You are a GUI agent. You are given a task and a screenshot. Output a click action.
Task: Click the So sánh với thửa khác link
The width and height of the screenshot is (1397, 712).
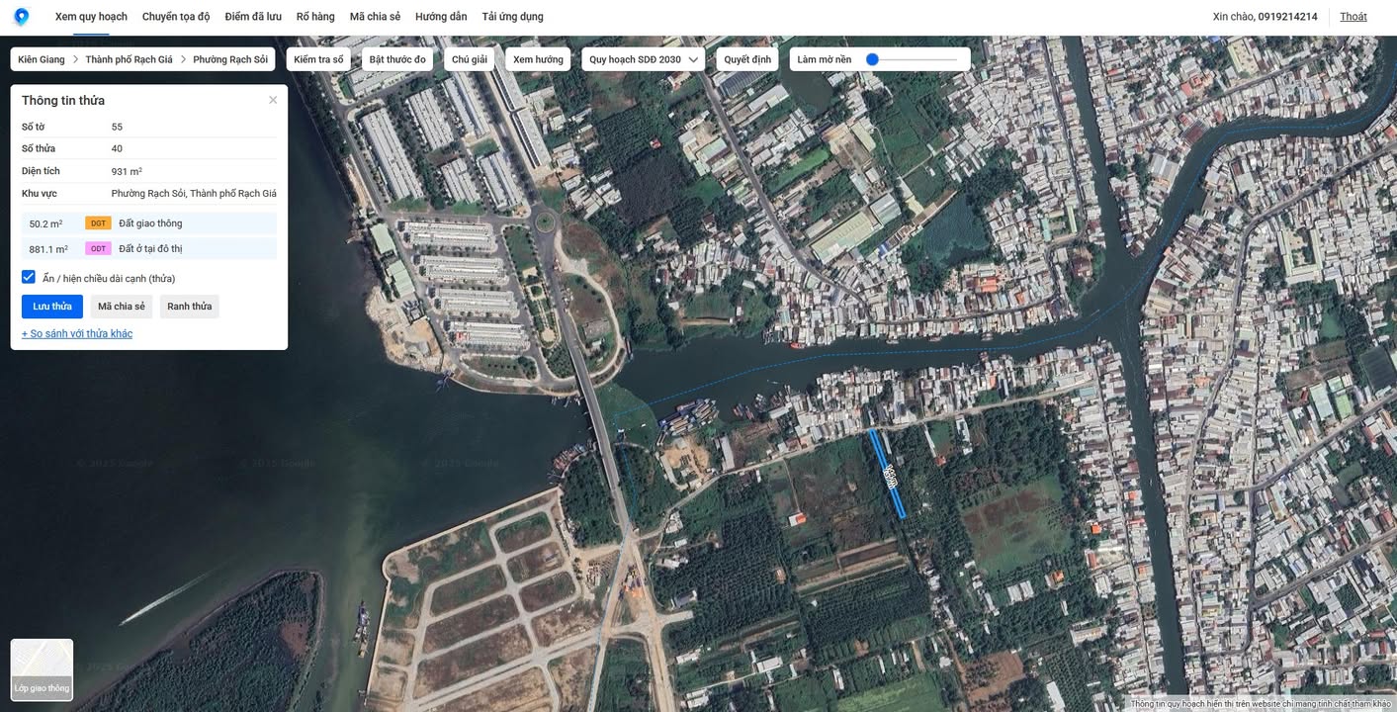(77, 334)
